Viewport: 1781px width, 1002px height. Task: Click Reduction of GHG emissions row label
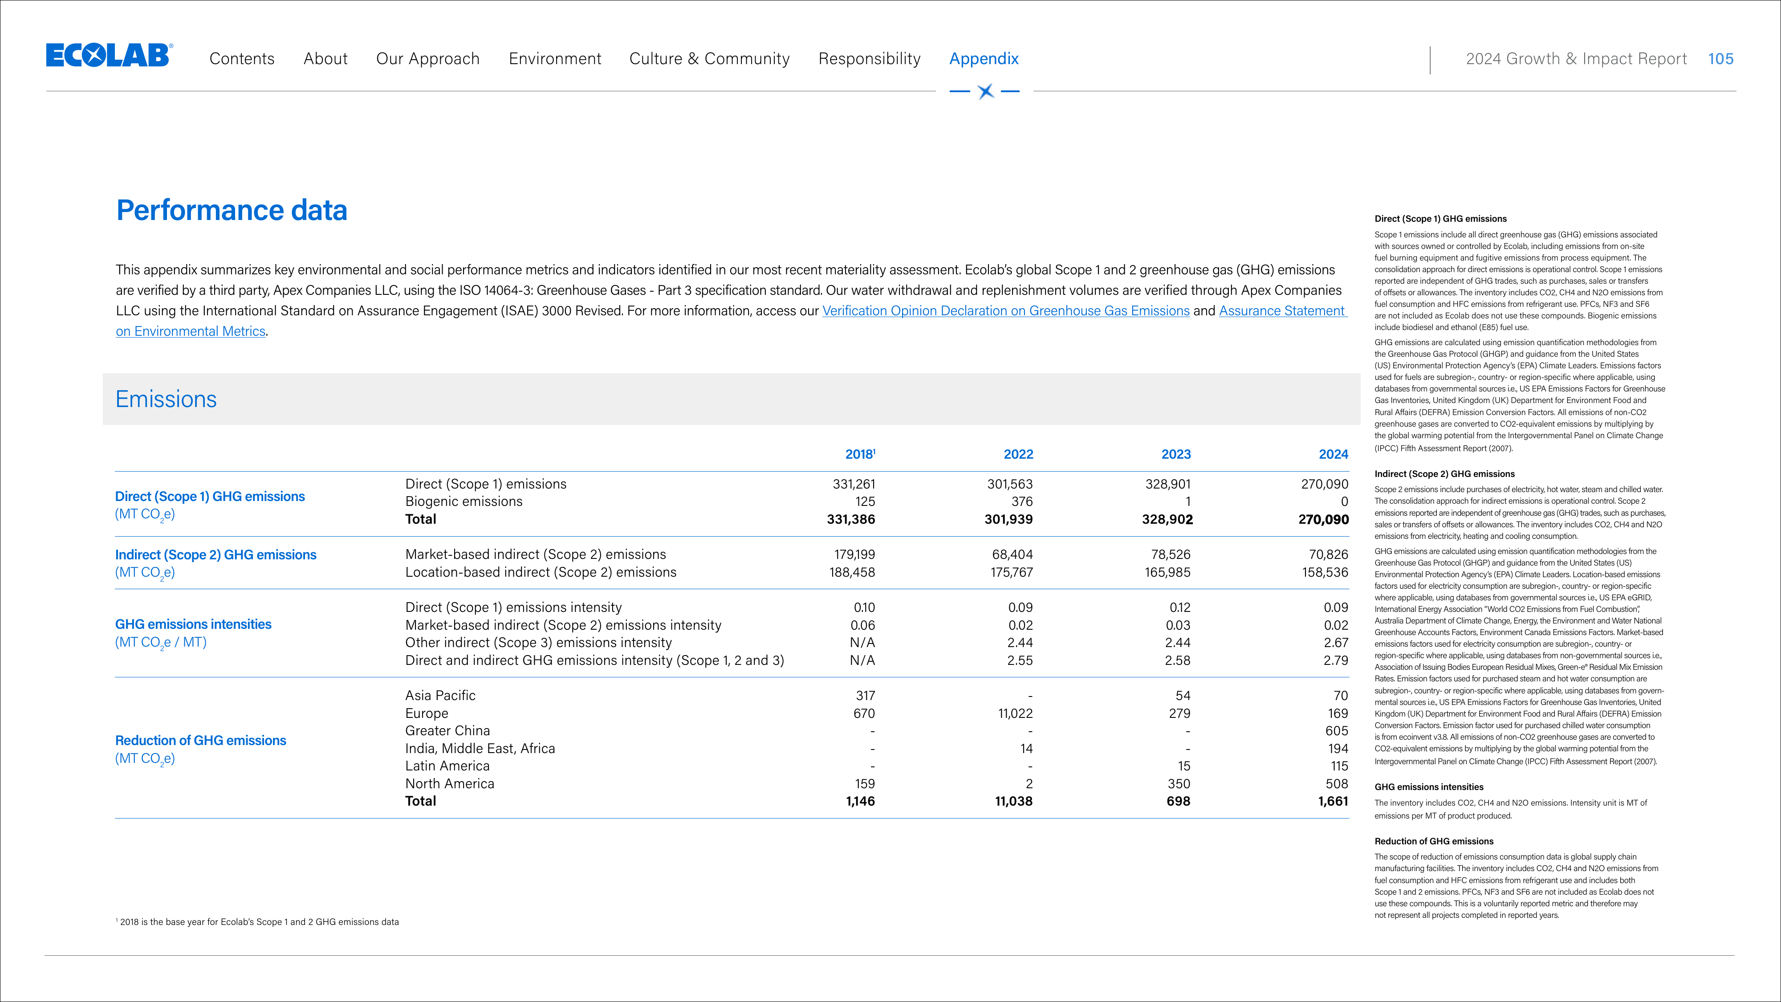point(200,741)
